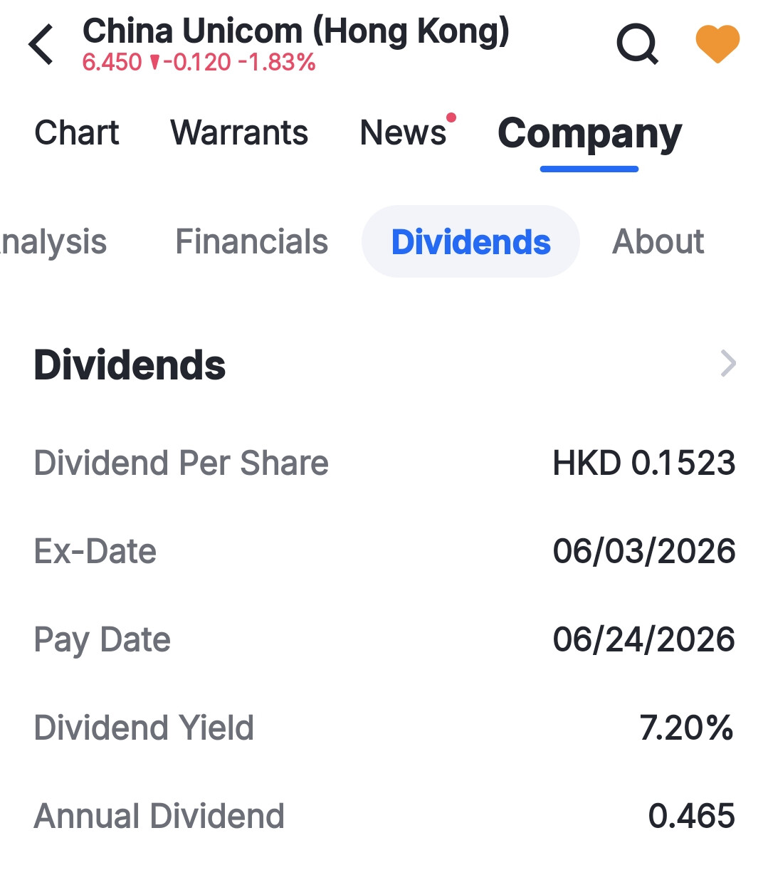Tap the Annual Dividend 0.465 value
This screenshot has height=870, width=768.
tap(692, 816)
